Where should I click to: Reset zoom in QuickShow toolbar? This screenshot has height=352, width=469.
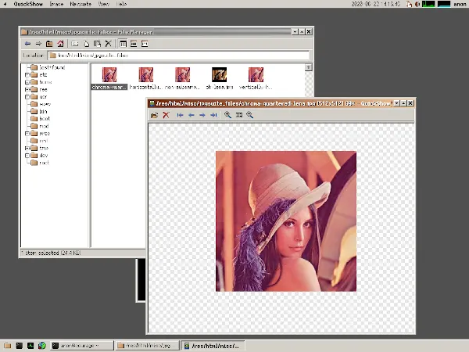239,115
